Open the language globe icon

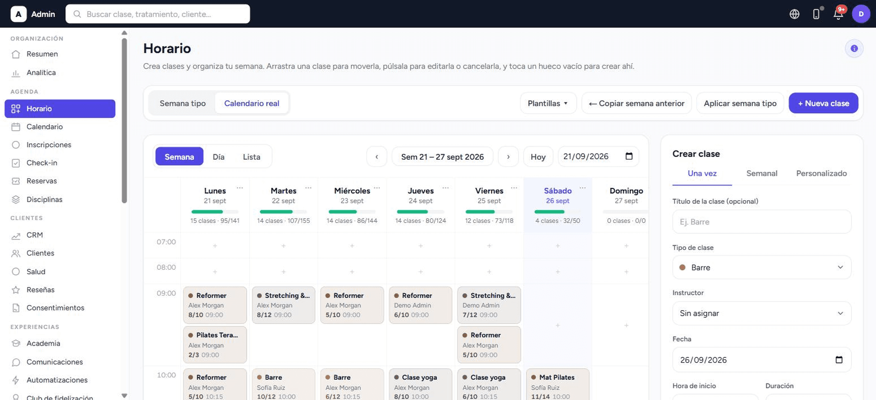pos(794,14)
